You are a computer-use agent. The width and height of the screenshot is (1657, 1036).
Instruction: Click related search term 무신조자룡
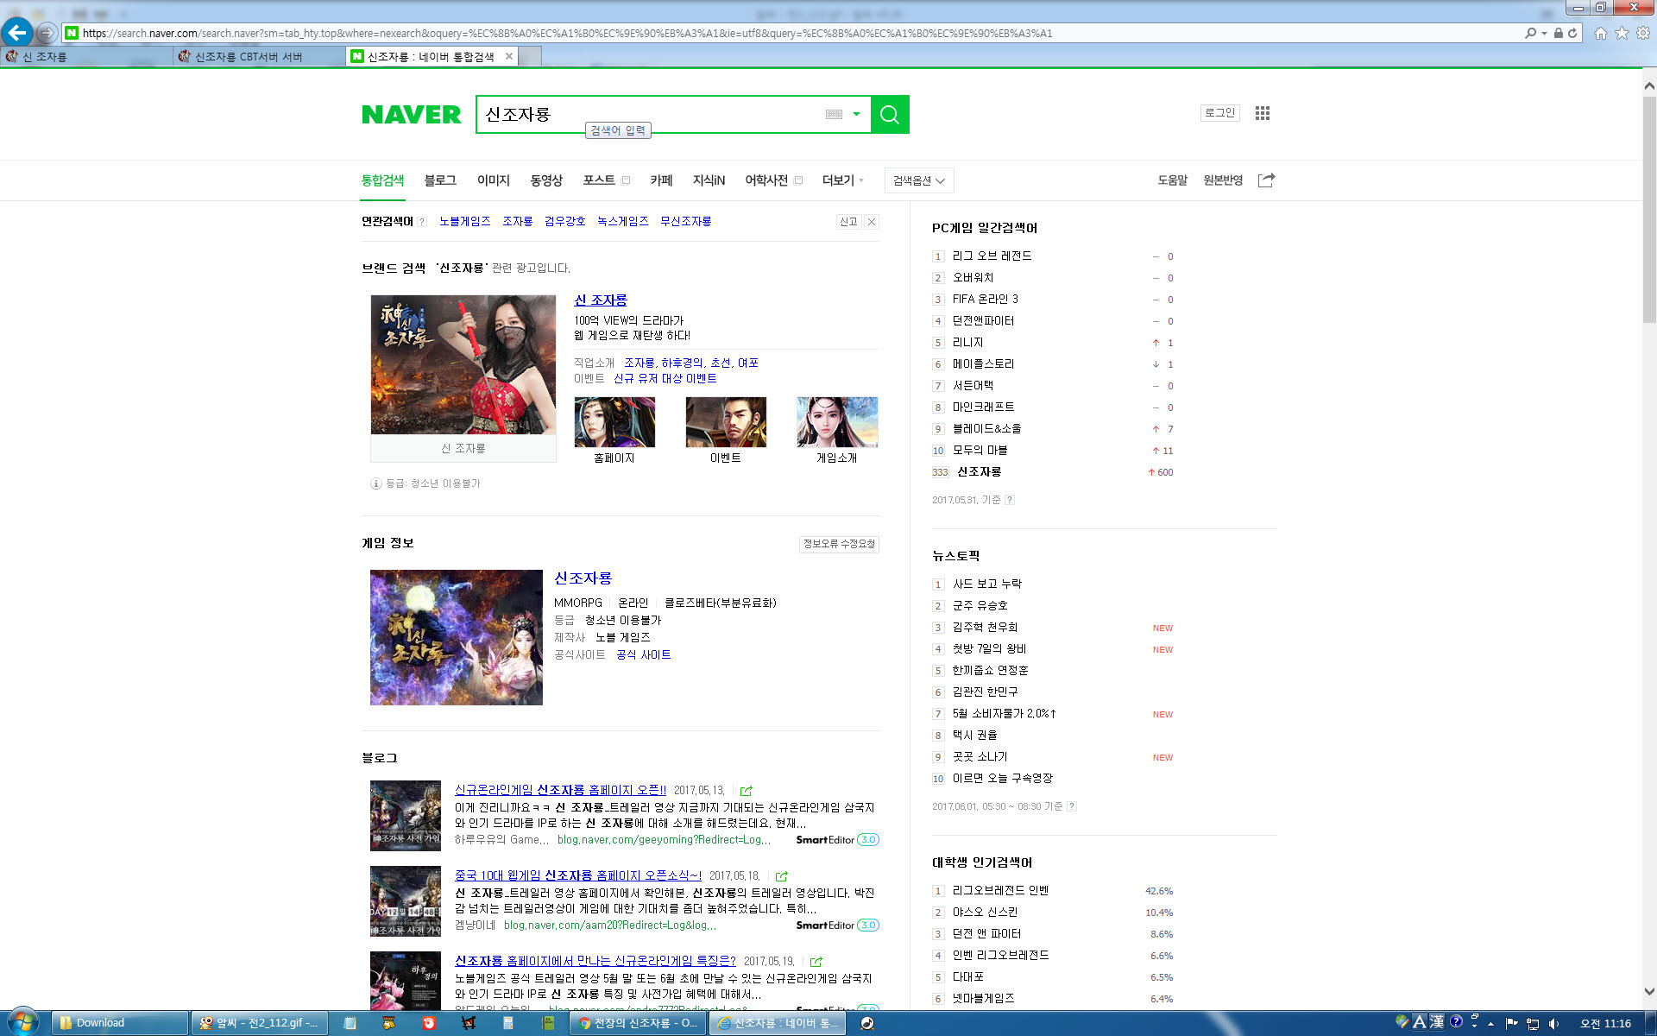tap(685, 221)
